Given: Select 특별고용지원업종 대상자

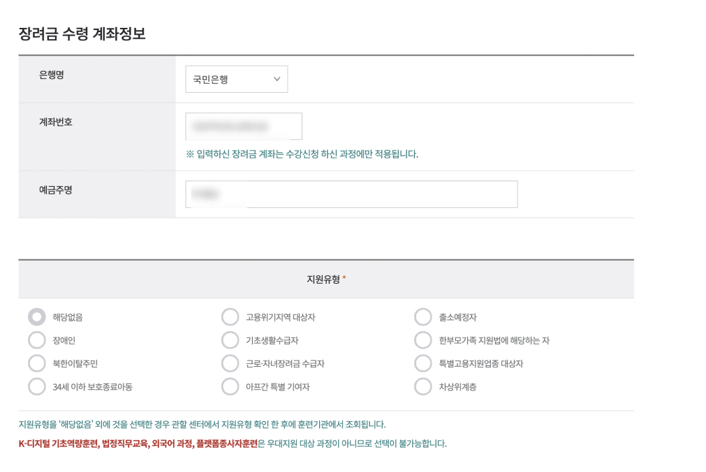Looking at the screenshot, I should [423, 363].
